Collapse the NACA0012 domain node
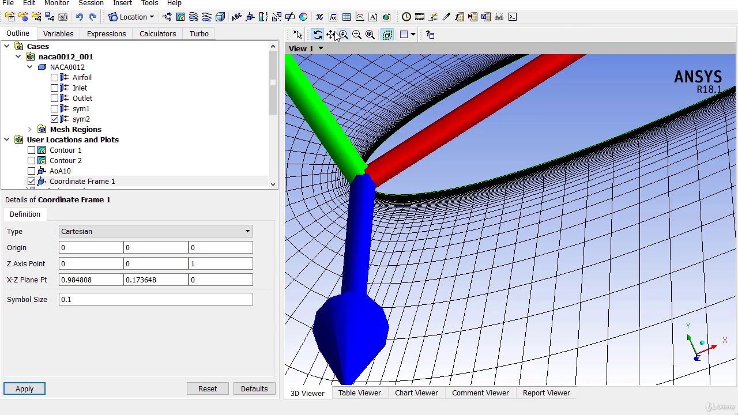This screenshot has width=738, height=415. point(29,67)
